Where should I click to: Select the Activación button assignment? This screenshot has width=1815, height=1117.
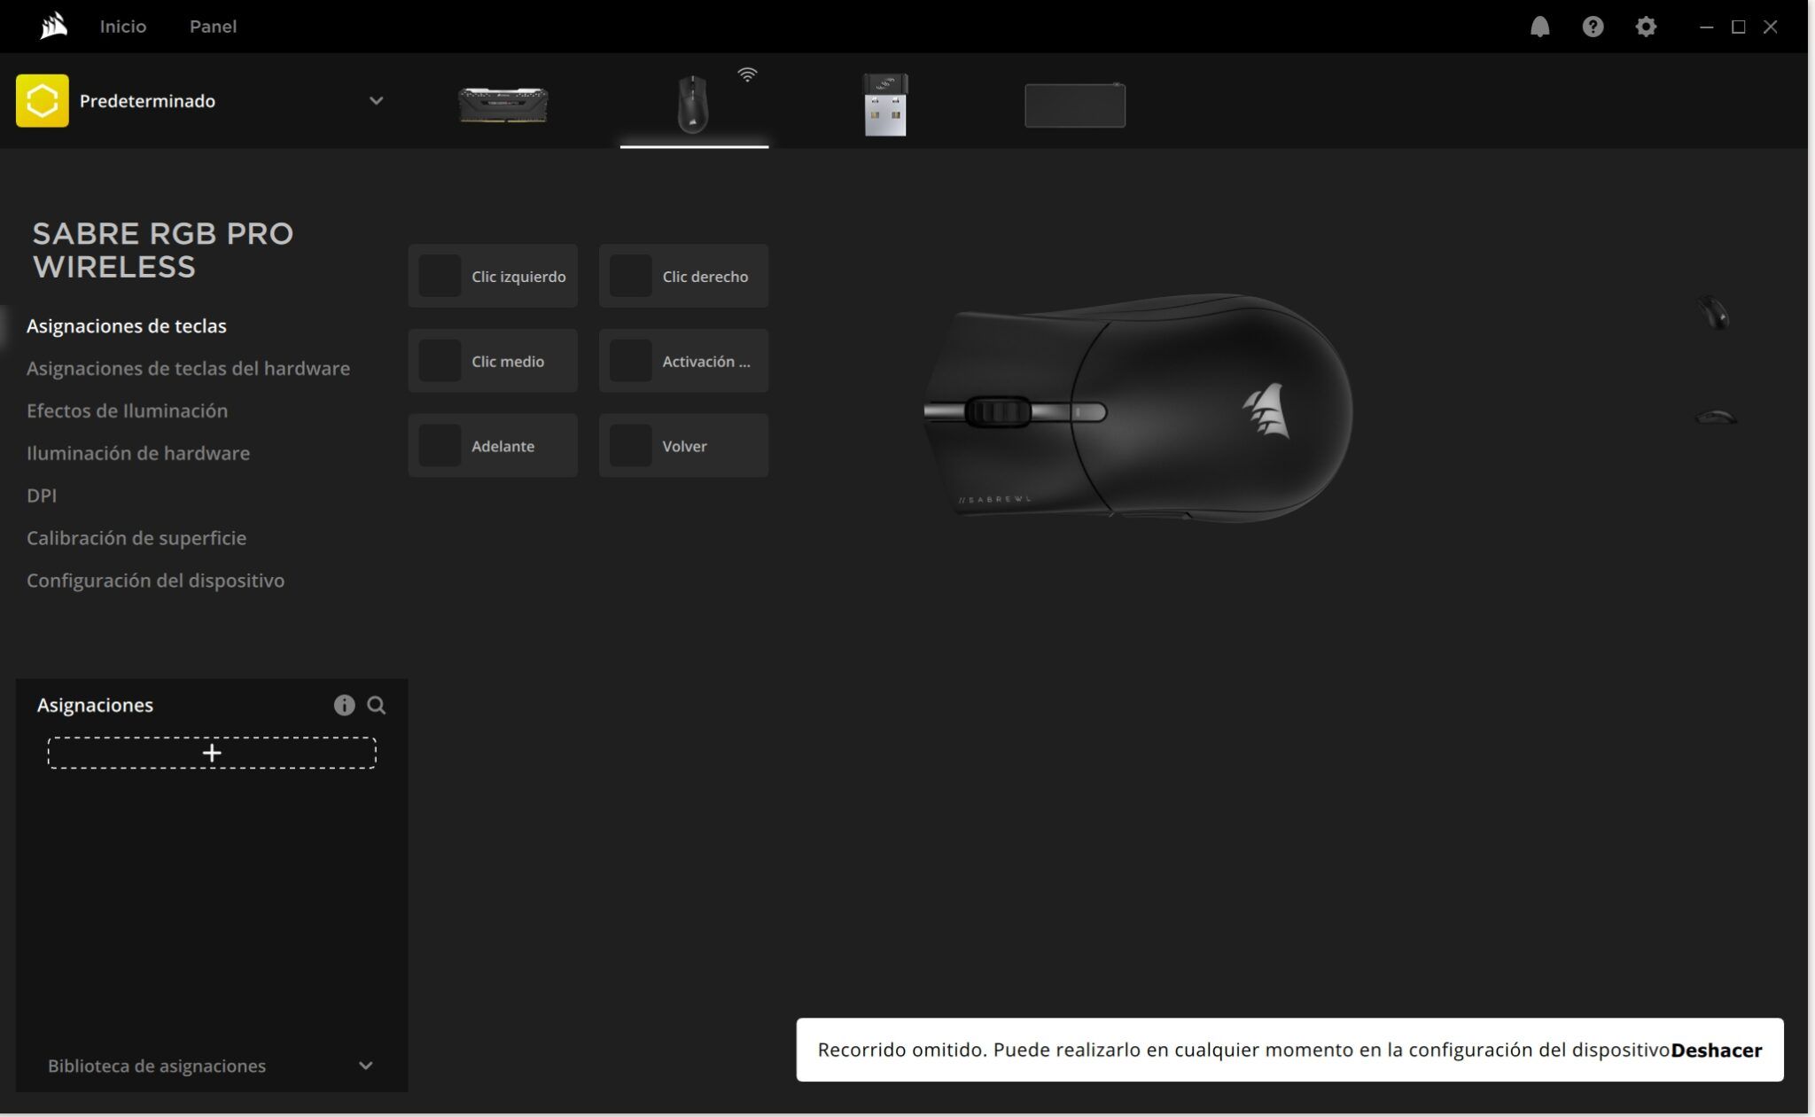[683, 361]
